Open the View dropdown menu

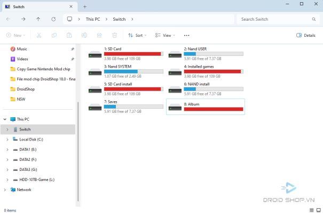click(x=165, y=35)
